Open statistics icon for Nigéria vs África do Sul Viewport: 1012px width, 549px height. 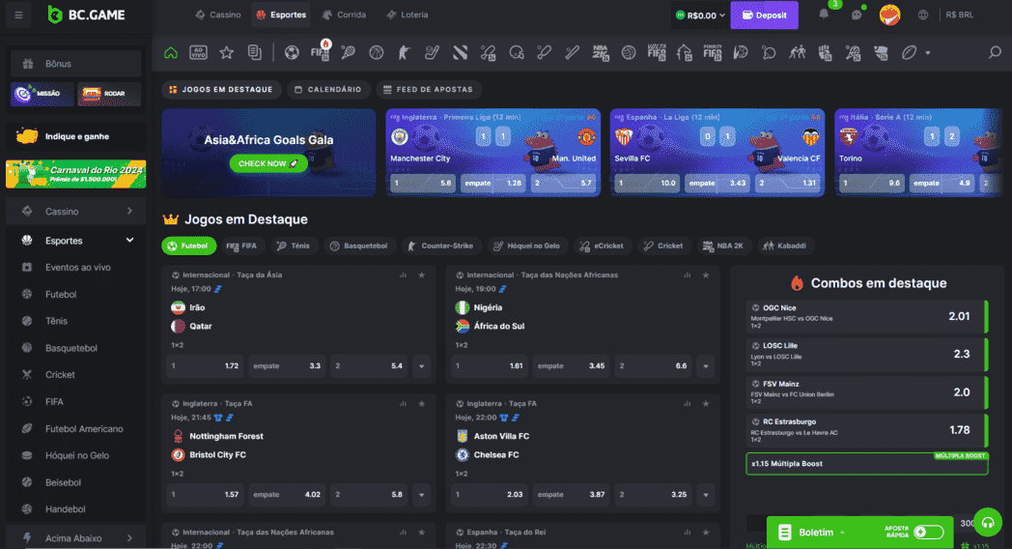pyautogui.click(x=688, y=275)
